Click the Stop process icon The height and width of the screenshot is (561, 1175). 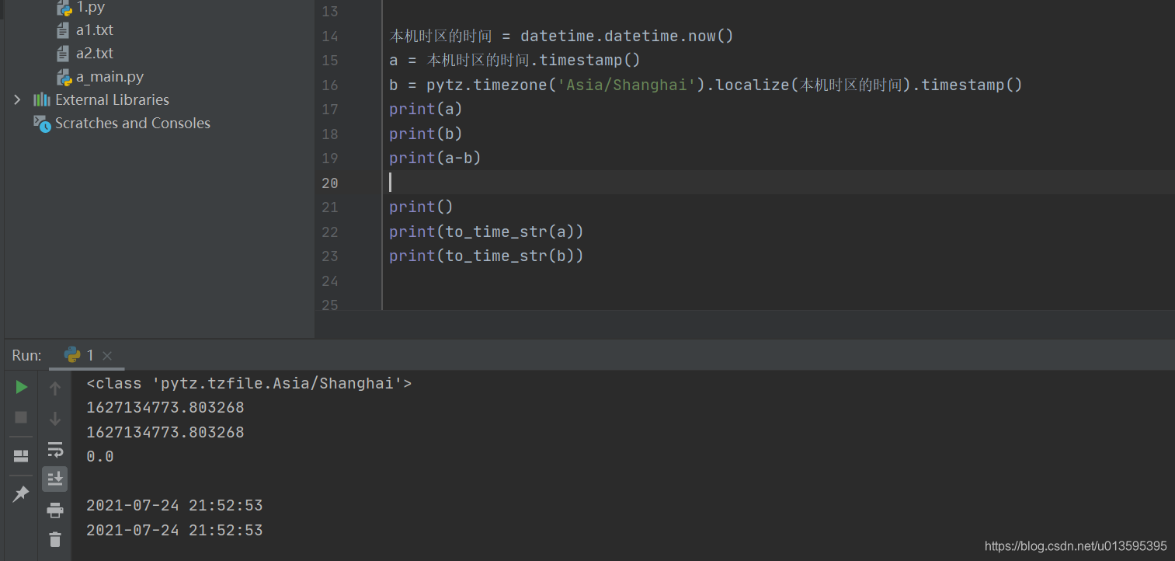(20, 417)
